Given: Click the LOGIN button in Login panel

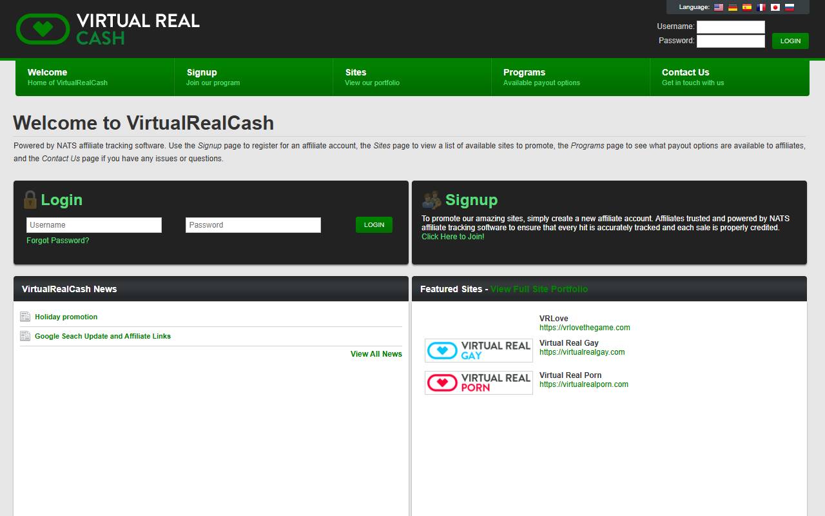Looking at the screenshot, I should point(374,224).
